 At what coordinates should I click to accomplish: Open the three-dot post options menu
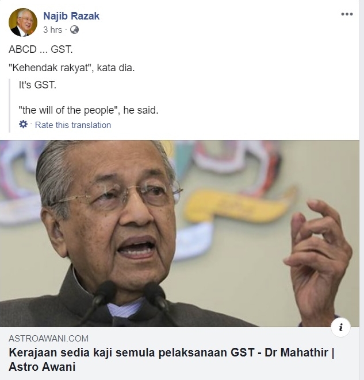(347, 14)
